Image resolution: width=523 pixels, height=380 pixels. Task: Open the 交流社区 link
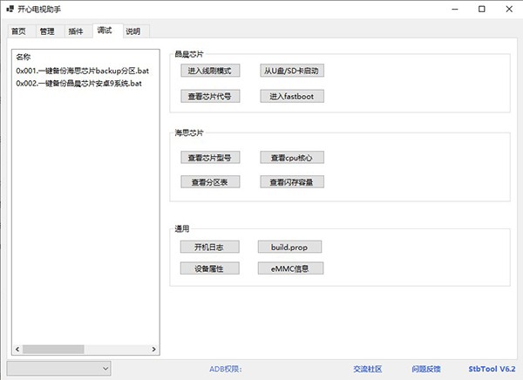pyautogui.click(x=367, y=369)
